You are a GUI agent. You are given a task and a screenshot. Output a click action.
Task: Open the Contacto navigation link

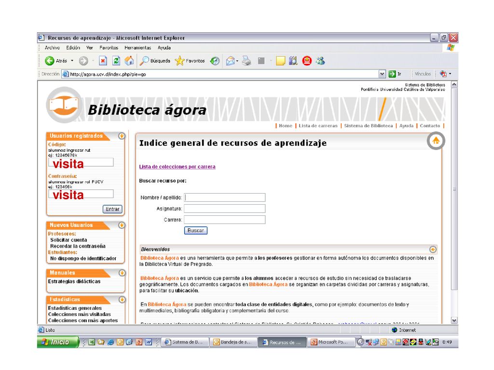click(x=430, y=126)
